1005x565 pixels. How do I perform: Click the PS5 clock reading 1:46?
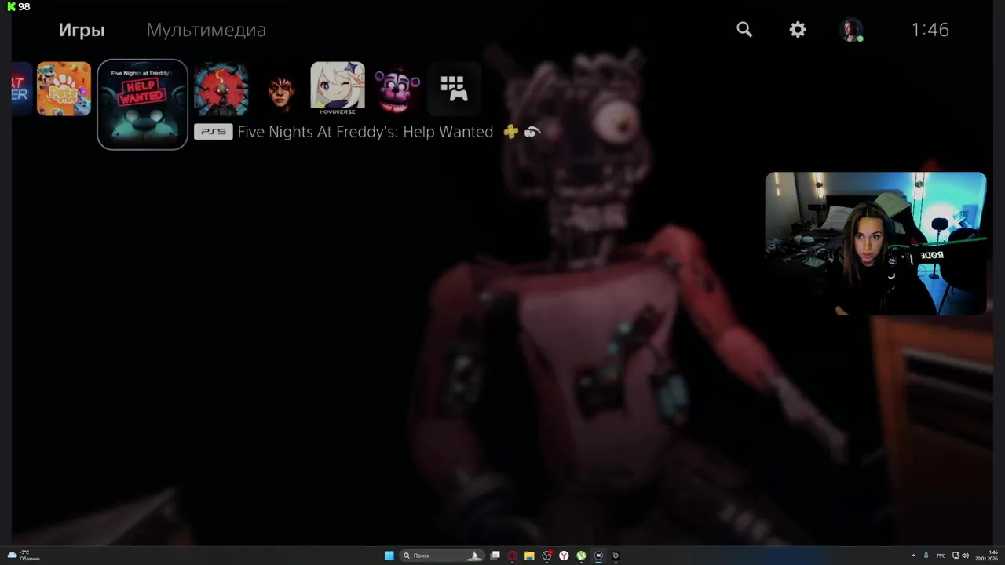930,30
